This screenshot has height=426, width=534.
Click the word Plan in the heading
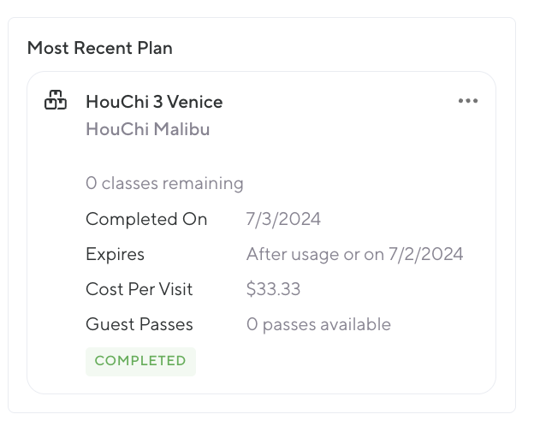[155, 48]
